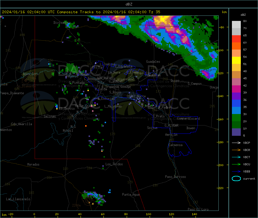Screen dimensions: 258x218
Task: Click the Morados map label
Action: [x=33, y=164]
